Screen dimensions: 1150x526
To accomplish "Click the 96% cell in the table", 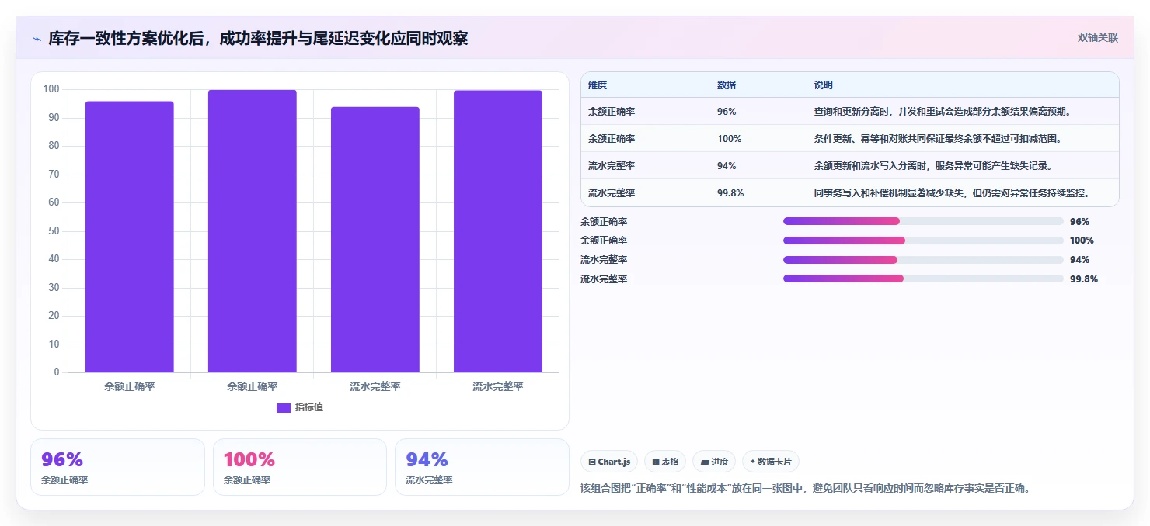I will (727, 112).
